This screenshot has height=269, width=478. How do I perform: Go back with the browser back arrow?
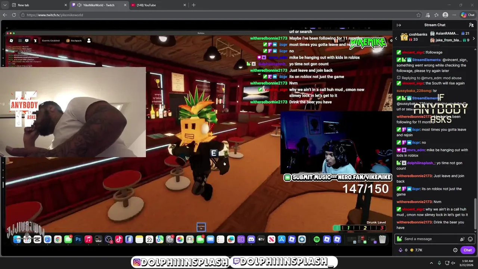click(5, 15)
